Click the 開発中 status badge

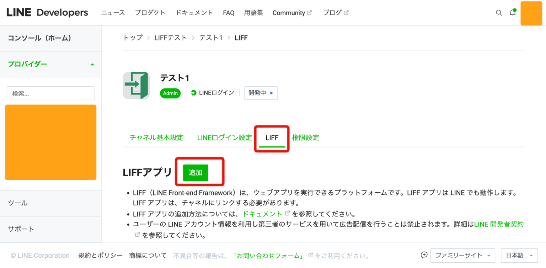click(261, 93)
